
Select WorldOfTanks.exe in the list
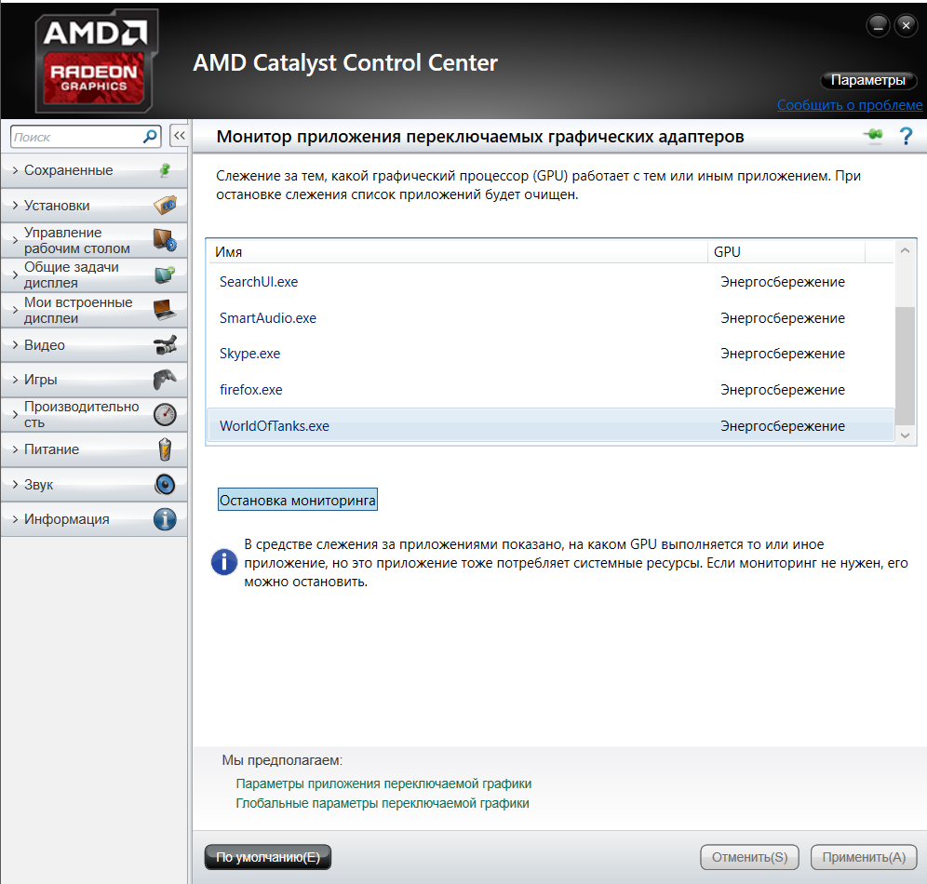(x=550, y=425)
